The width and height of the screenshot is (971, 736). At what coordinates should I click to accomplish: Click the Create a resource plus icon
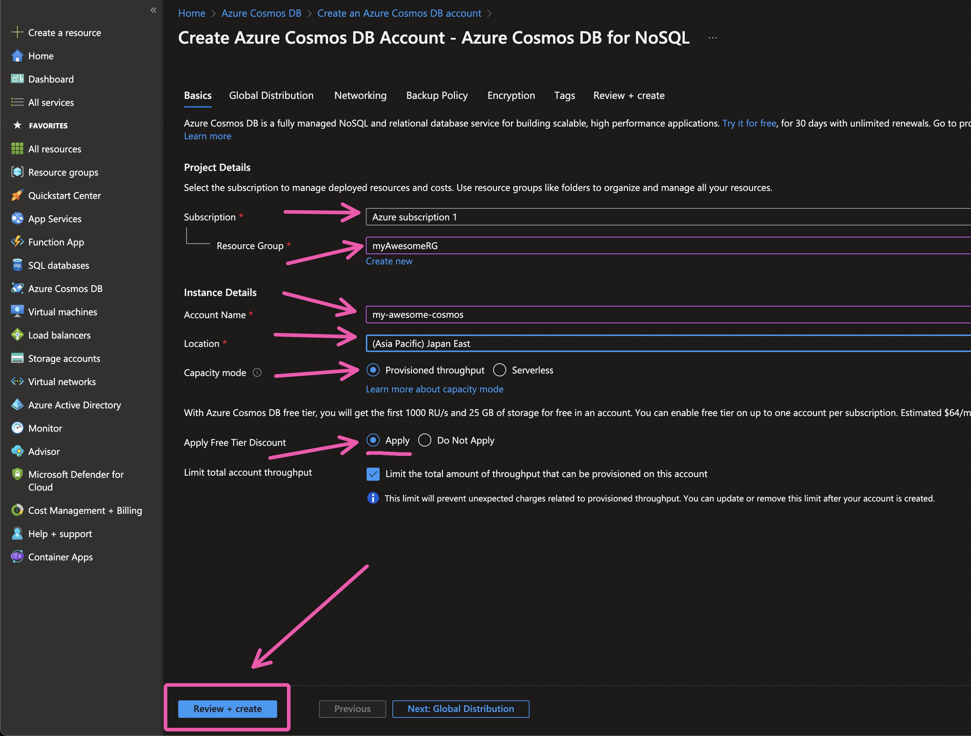click(17, 32)
